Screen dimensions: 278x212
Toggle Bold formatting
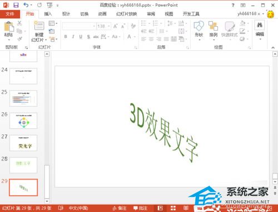(66, 37)
